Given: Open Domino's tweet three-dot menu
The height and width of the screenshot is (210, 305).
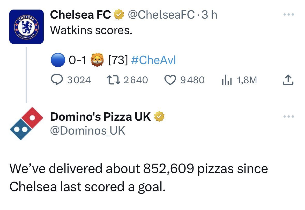Looking at the screenshot, I should point(288,117).
